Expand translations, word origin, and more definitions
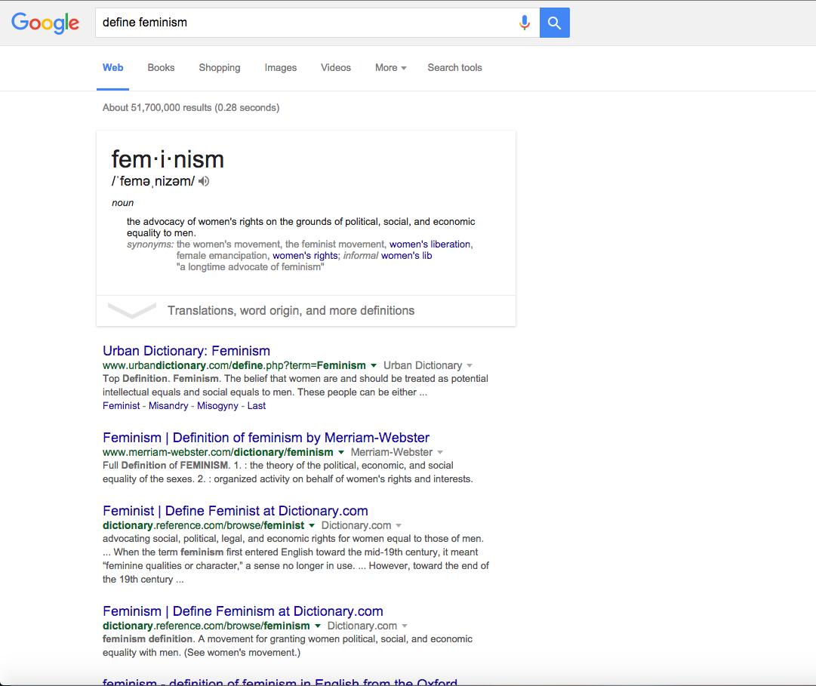This screenshot has width=816, height=686. point(306,310)
